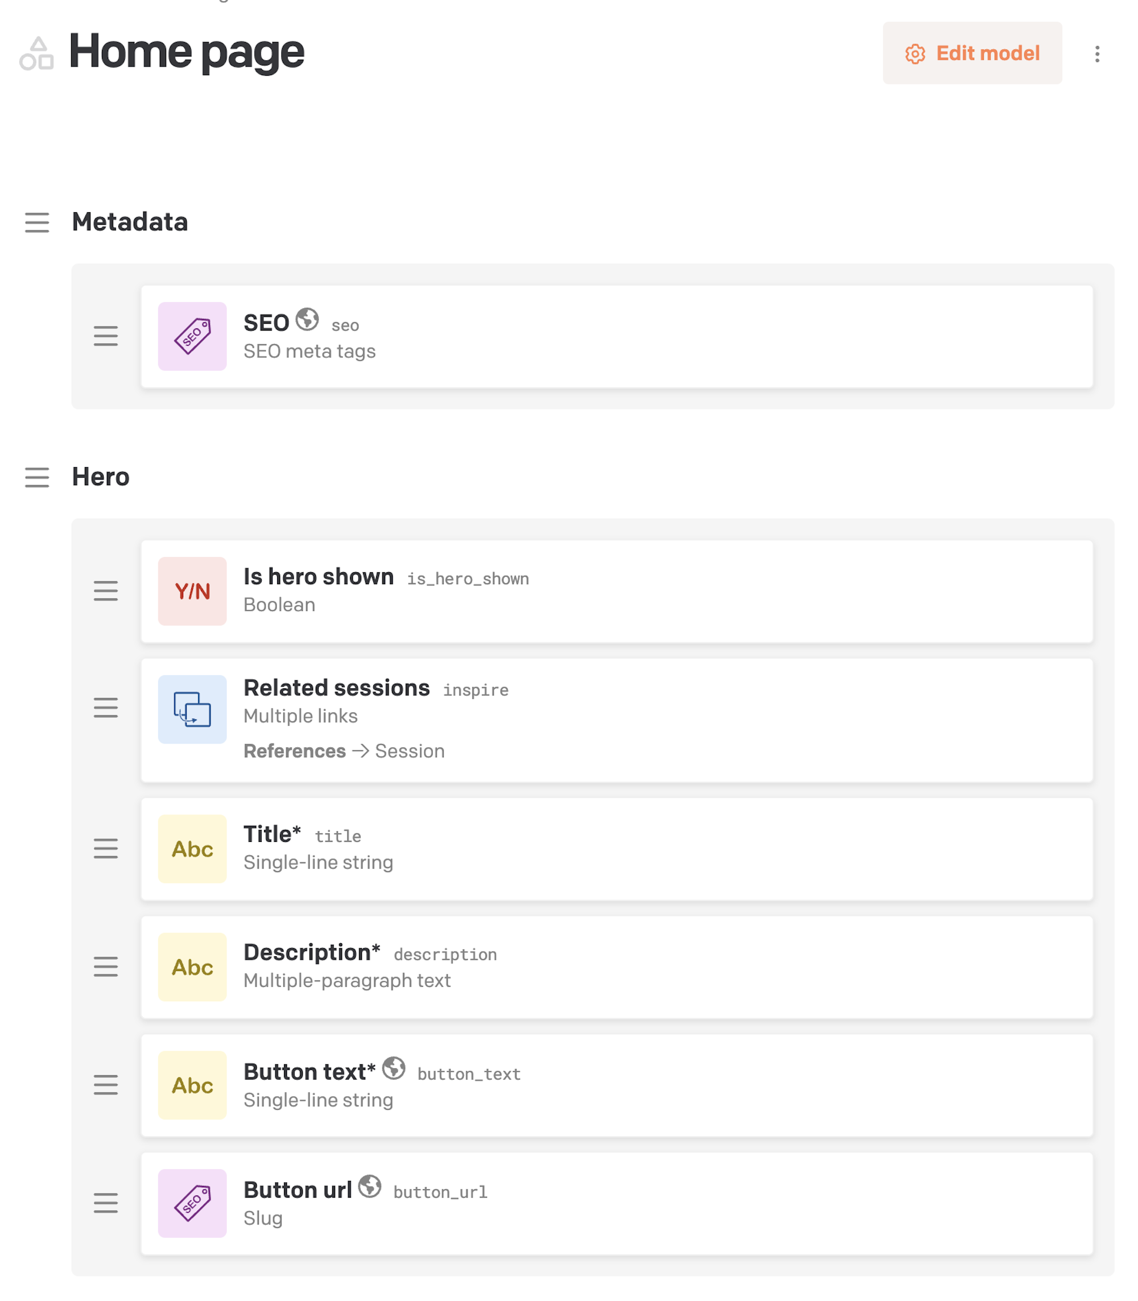
Task: Click the Title field Abc icon
Action: (x=192, y=849)
